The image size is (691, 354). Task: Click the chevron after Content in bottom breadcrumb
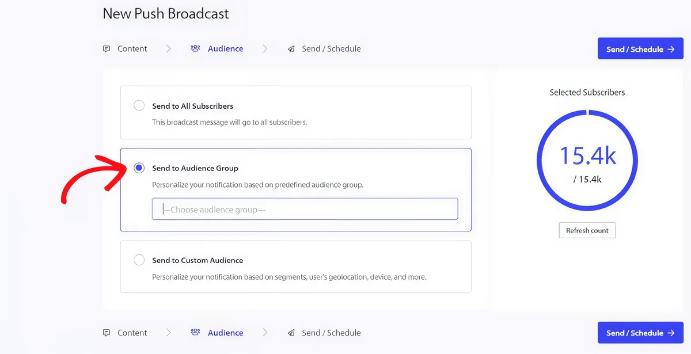coord(169,333)
